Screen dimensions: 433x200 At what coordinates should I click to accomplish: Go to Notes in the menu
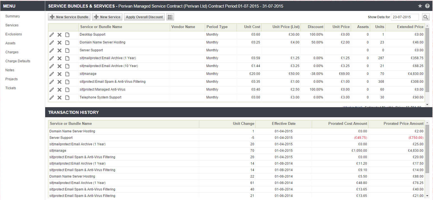10,70
